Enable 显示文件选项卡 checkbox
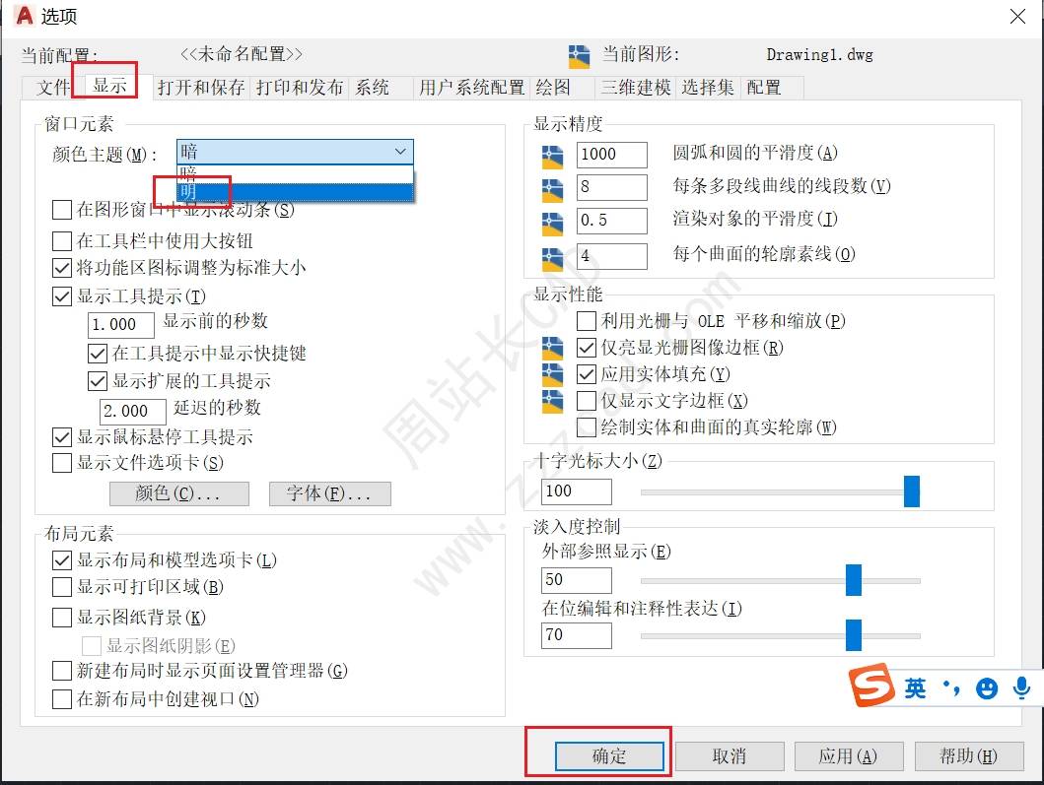Screen dimensions: 1044x785 pyautogui.click(x=62, y=463)
